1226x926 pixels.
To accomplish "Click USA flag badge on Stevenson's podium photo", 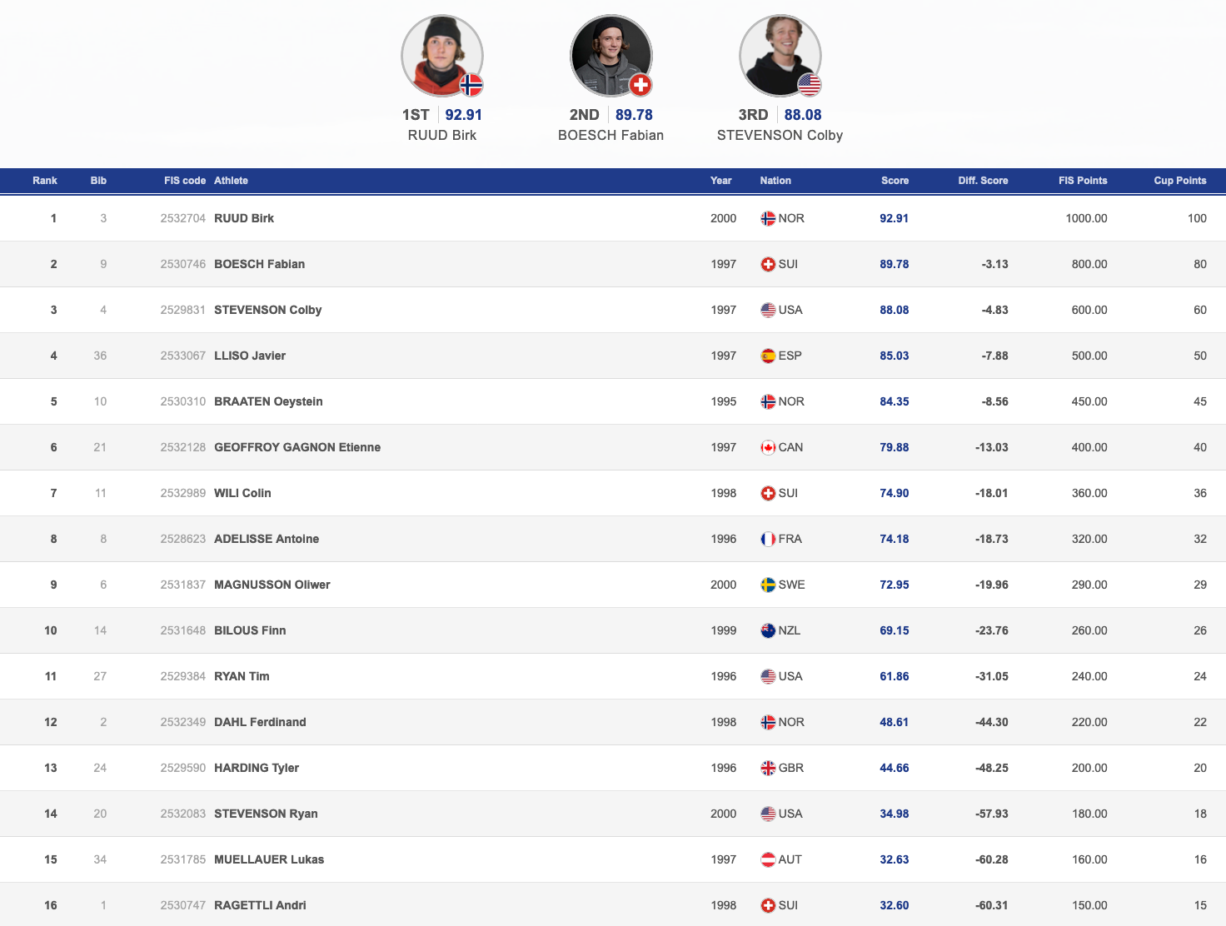I will 810,85.
